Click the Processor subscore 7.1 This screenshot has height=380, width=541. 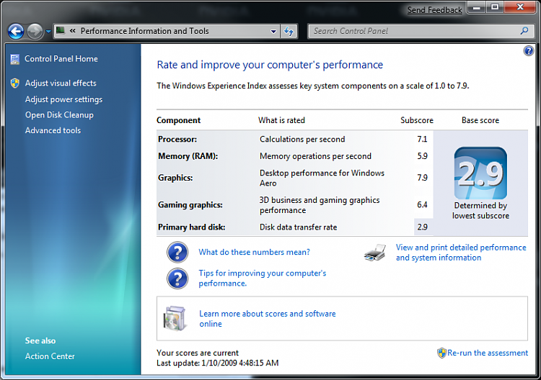pos(422,139)
